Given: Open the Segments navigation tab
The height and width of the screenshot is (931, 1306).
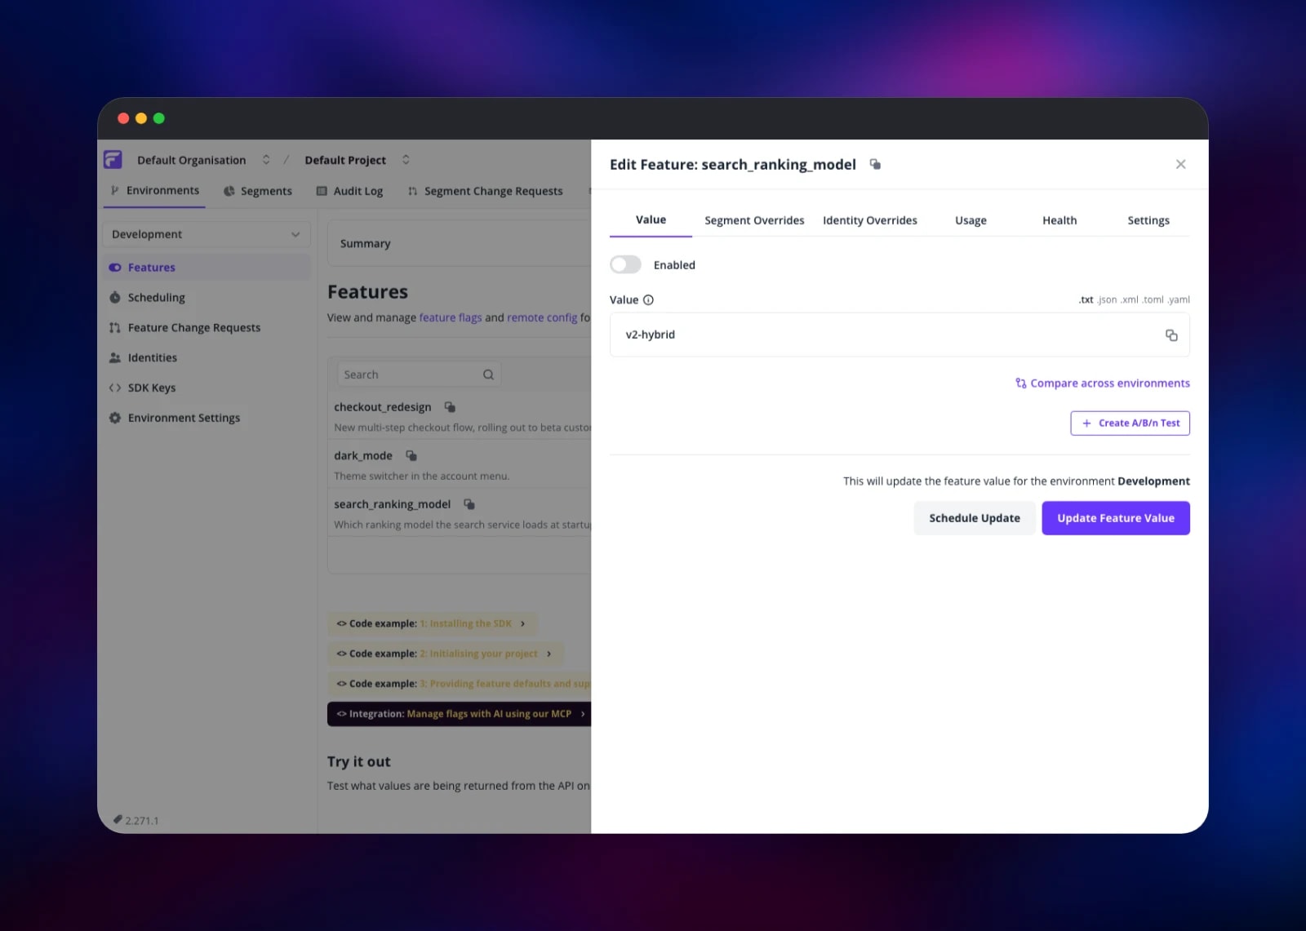Looking at the screenshot, I should point(258,191).
